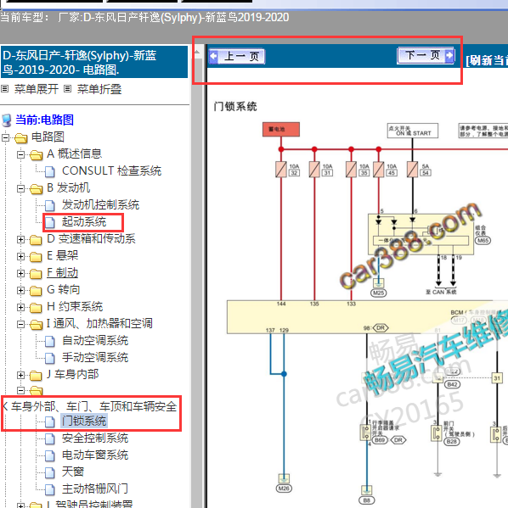Collapse the A 概述信息 folder
The width and height of the screenshot is (508, 508).
tap(20, 154)
